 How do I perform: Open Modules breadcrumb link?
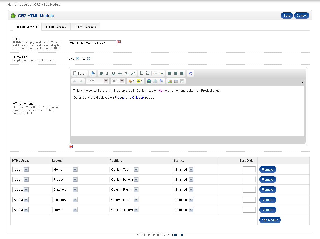point(25,5)
